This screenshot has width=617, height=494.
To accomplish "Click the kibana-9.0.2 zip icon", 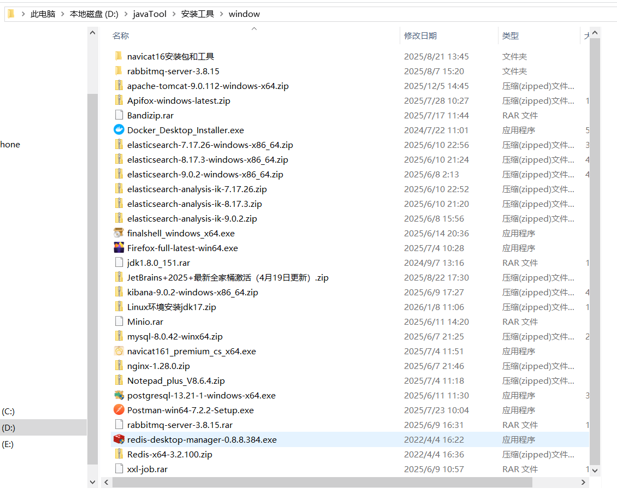I will tap(119, 292).
